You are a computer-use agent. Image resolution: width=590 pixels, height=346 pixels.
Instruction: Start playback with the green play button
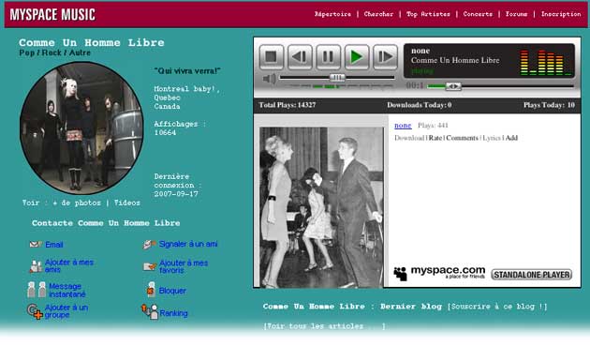point(357,57)
